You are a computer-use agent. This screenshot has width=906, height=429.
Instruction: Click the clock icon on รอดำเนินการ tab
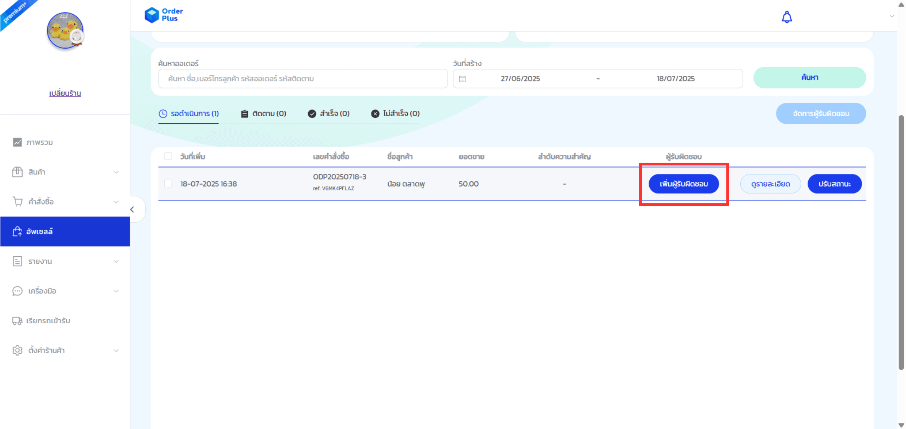point(163,114)
